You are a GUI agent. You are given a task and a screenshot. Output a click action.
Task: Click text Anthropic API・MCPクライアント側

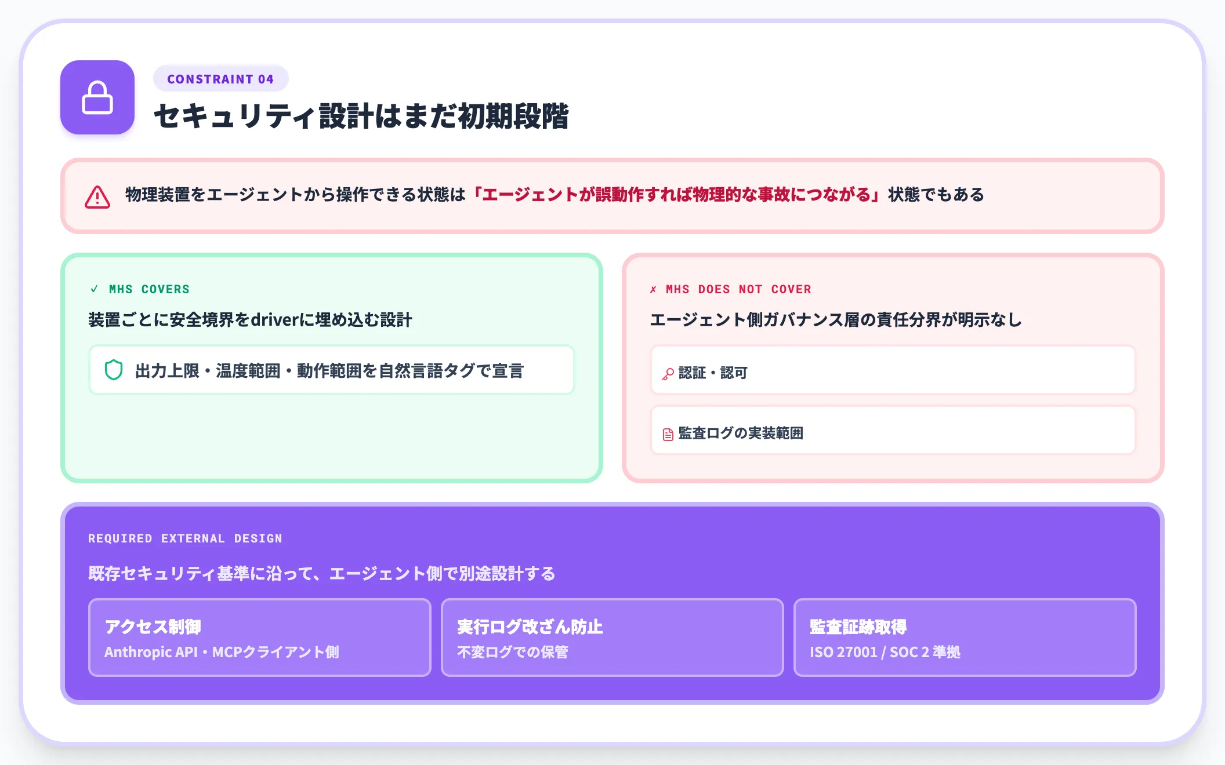(x=222, y=652)
